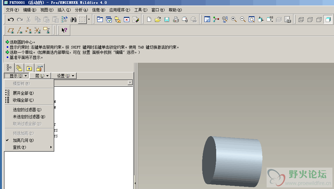Open the view manager icon
The image size is (334, 189).
288,20
